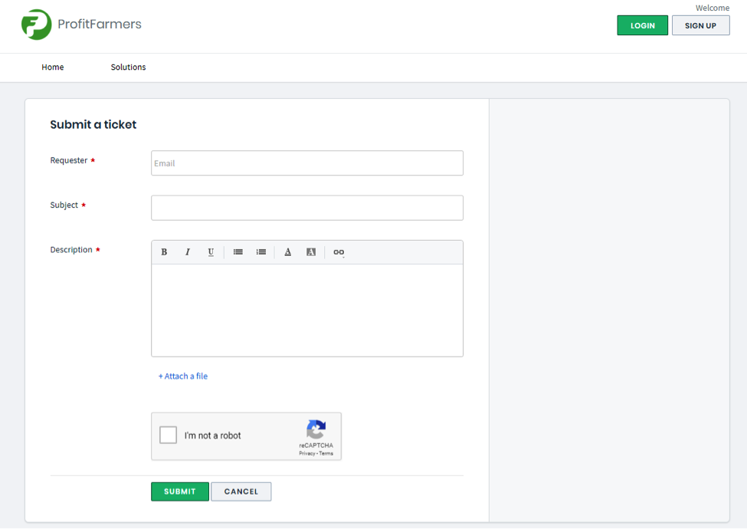The width and height of the screenshot is (747, 529).
Task: Apply bold formatting in the description editor
Action: click(164, 252)
